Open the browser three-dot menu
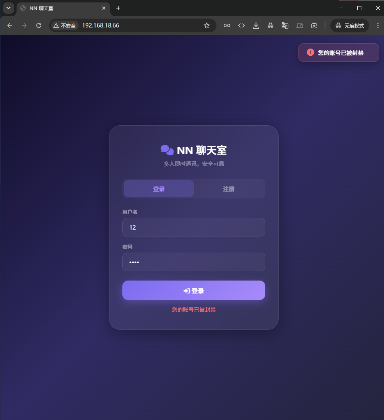This screenshot has width=384, height=420. 378,25
